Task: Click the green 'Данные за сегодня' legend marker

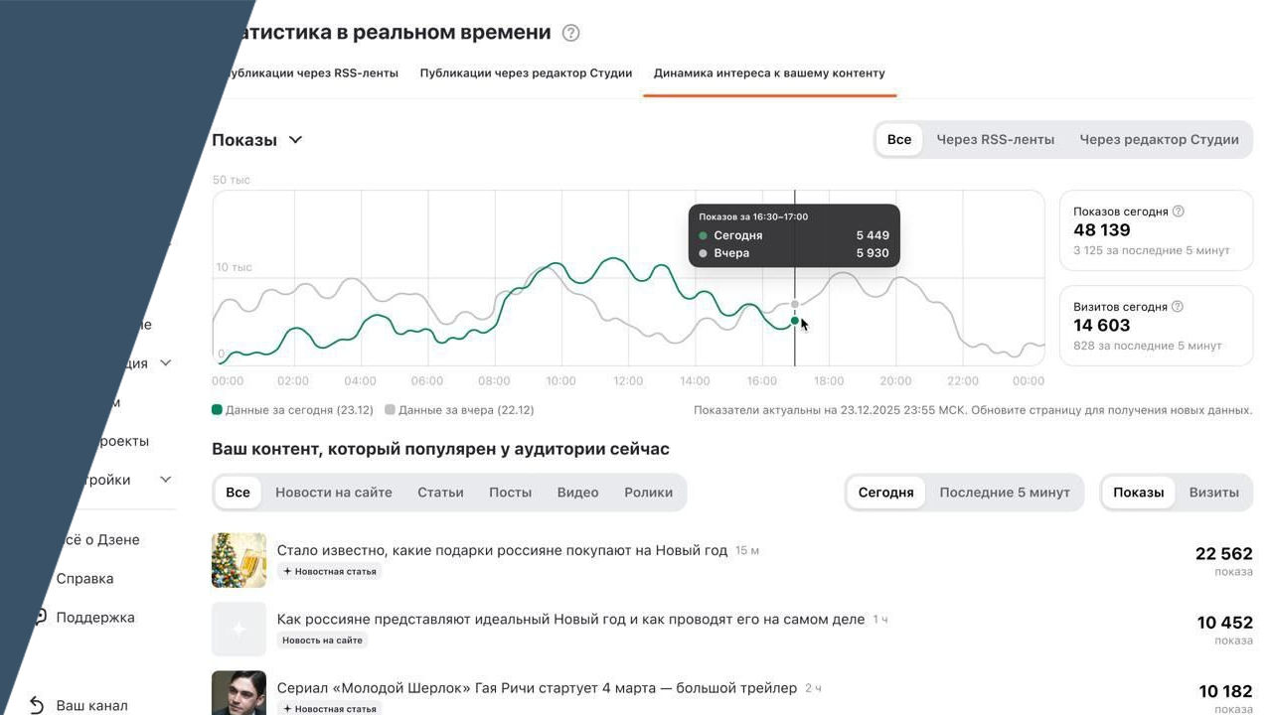Action: pyautogui.click(x=217, y=410)
